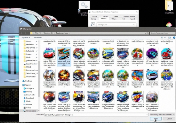This screenshot has height=123, width=176.
Task: Select the riptide gp renegade icon
Action: (x=167, y=57)
